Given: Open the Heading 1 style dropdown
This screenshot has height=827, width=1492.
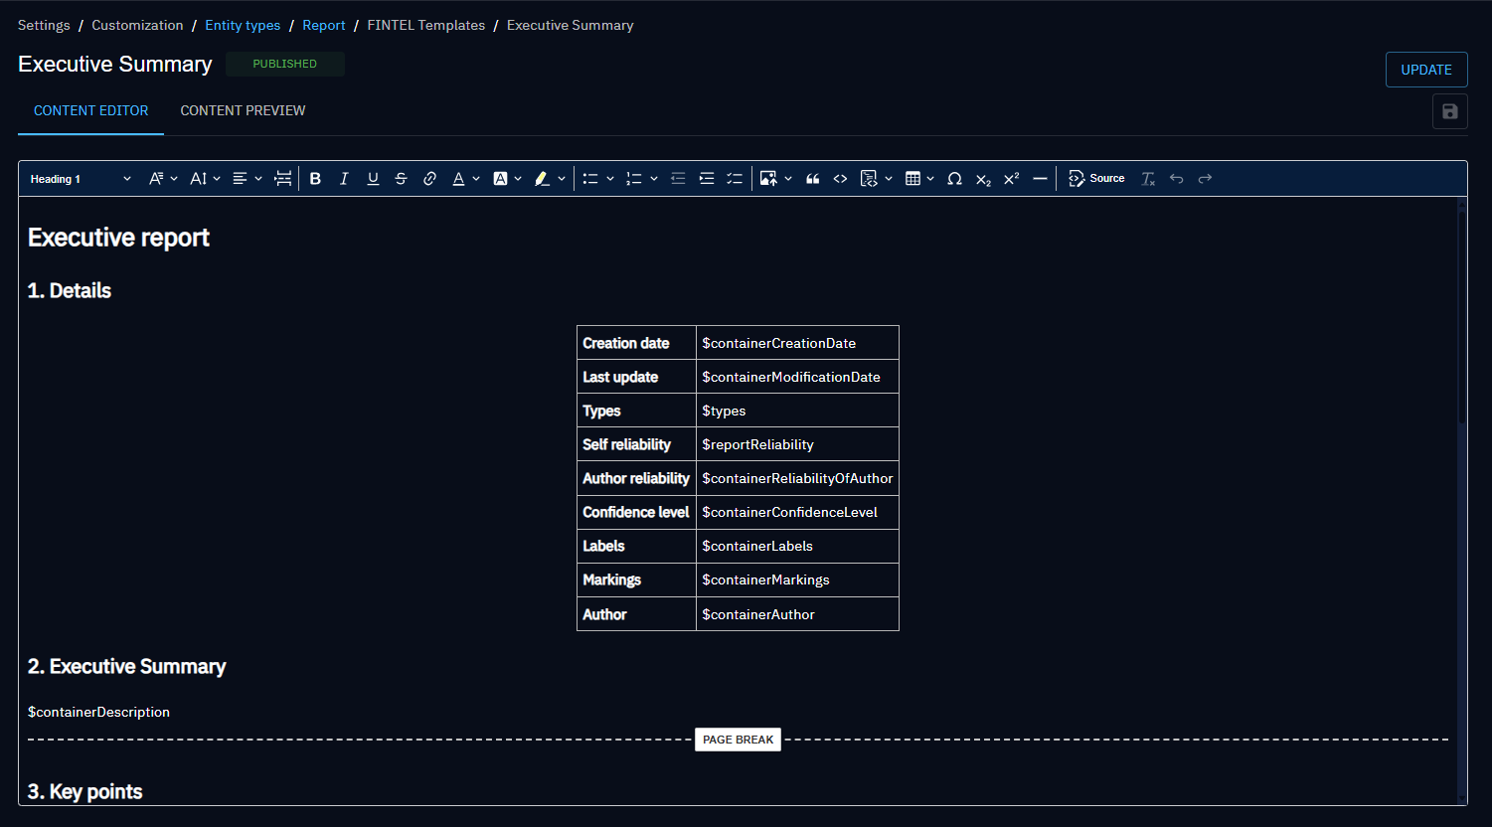Looking at the screenshot, I should [81, 179].
